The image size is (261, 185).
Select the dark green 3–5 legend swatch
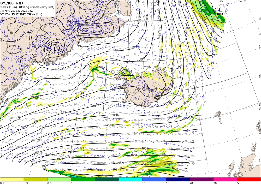(107, 179)
